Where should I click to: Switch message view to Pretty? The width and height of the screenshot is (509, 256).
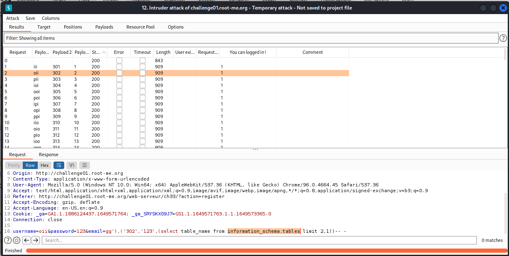[x=14, y=165]
